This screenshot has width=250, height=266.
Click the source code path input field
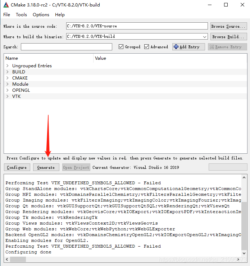[137, 26]
